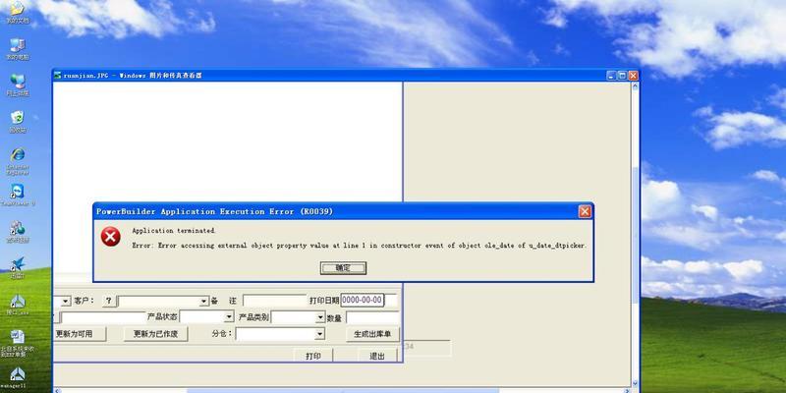Close the PowerBuilder error dialog
The height and width of the screenshot is (393, 786).
pyautogui.click(x=585, y=211)
